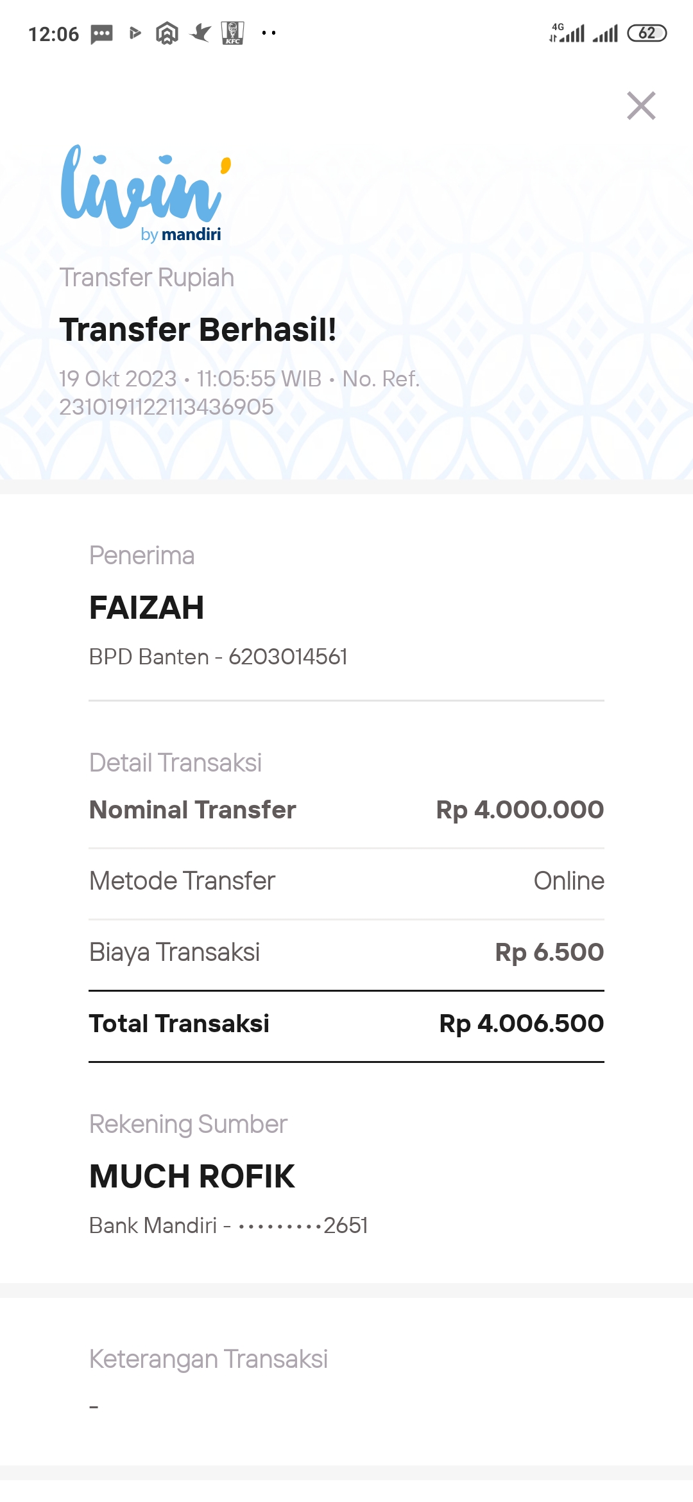Tap the house-shaped app notification icon
The height and width of the screenshot is (1502, 693).
click(167, 33)
